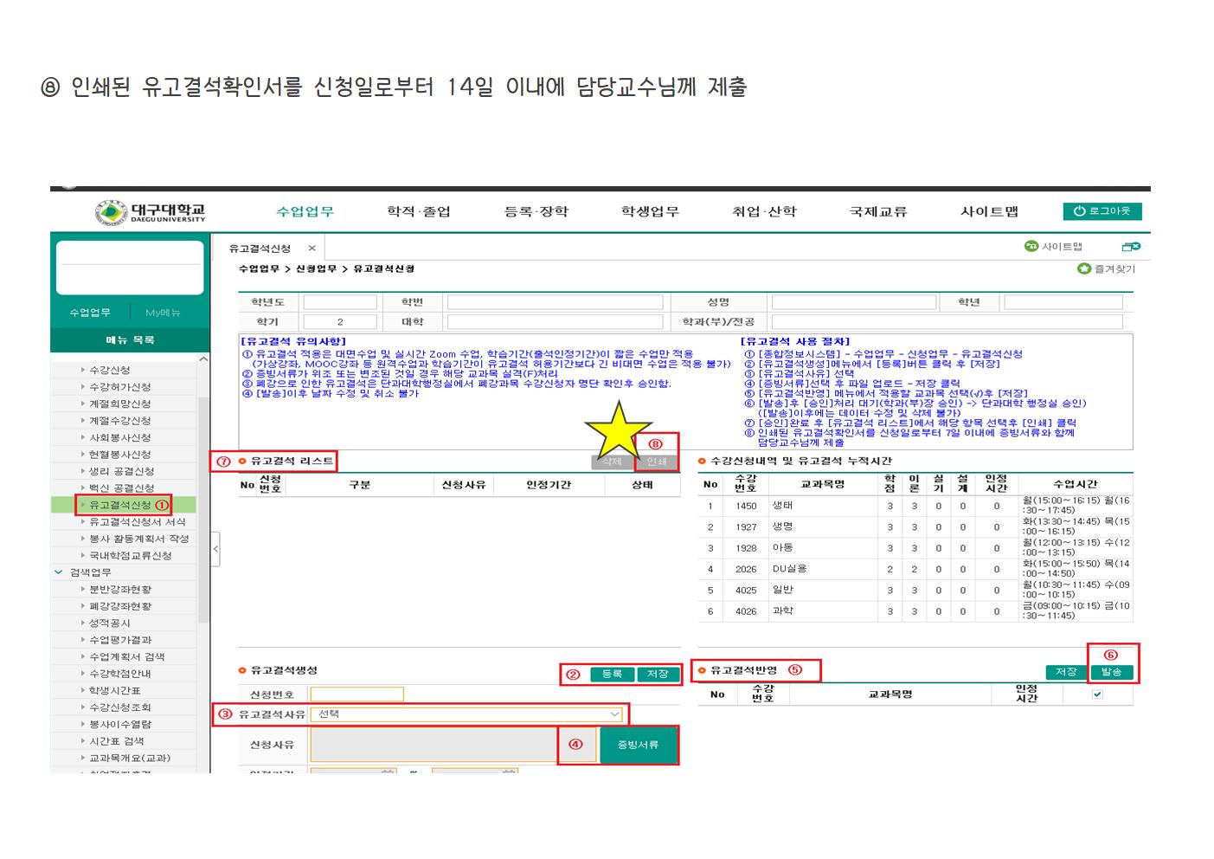1214x859 pixels.
Task: Collapse the 검색업무 menu group
Action: (59, 572)
